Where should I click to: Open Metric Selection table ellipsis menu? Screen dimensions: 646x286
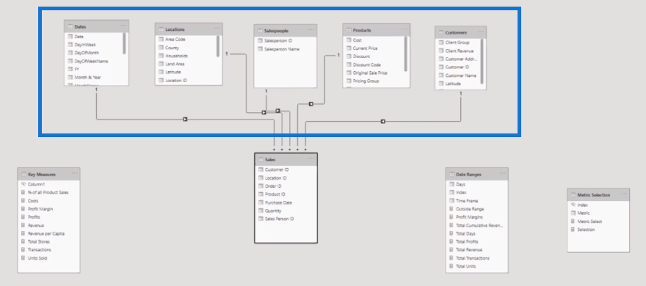[x=624, y=194]
